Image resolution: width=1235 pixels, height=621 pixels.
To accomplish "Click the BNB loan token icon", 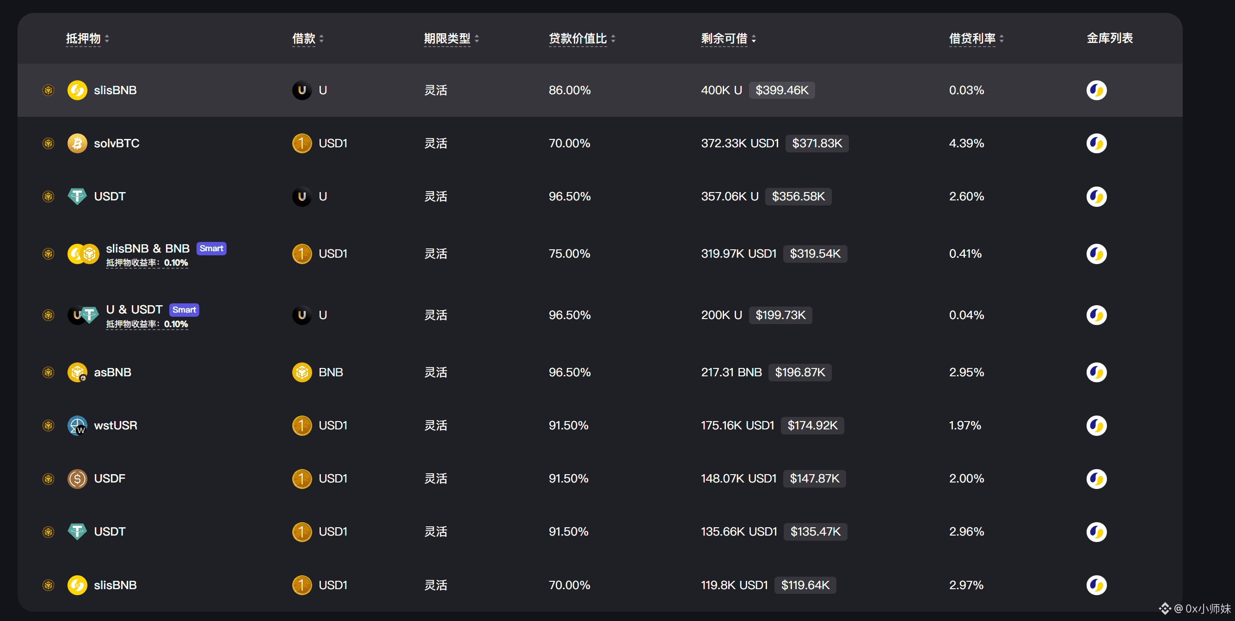I will (x=302, y=372).
